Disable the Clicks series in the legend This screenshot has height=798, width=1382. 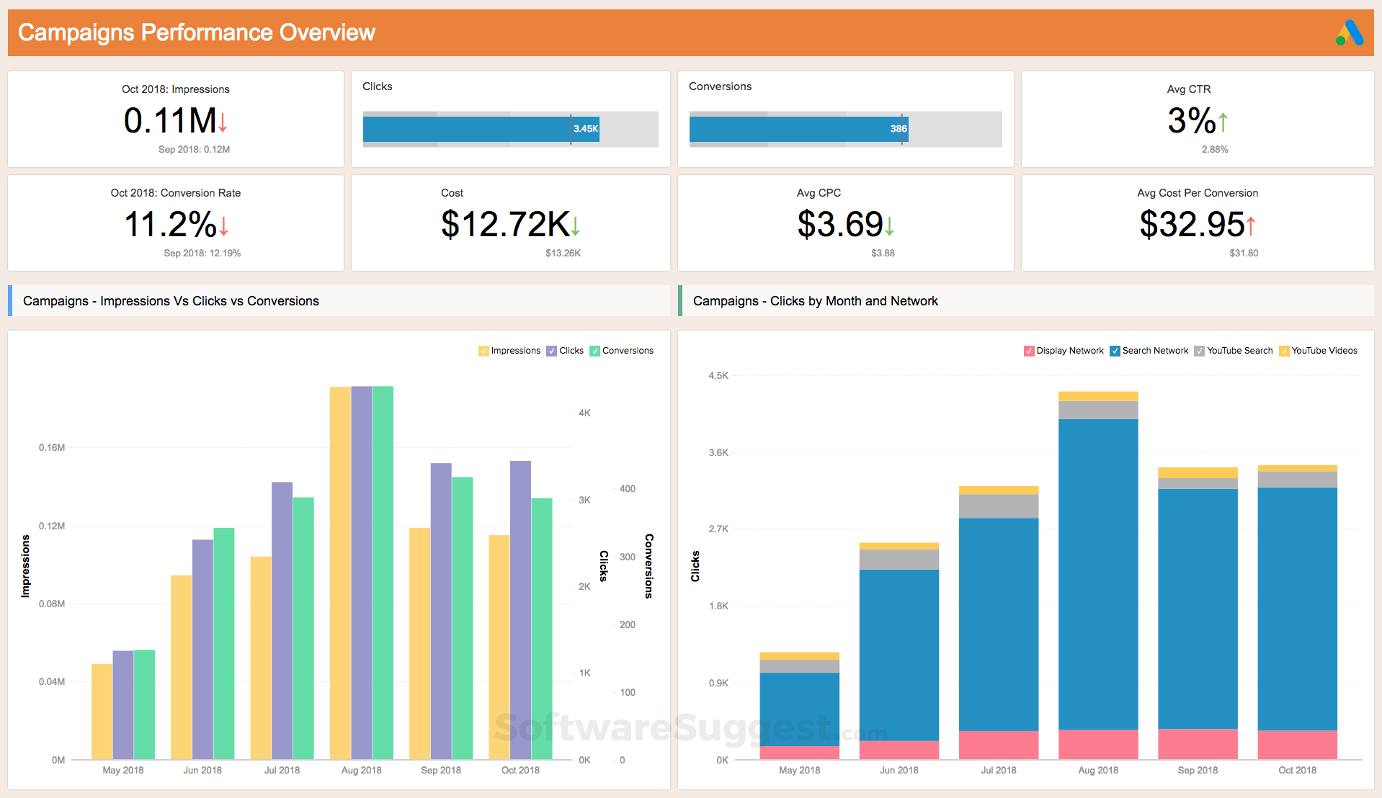551,351
